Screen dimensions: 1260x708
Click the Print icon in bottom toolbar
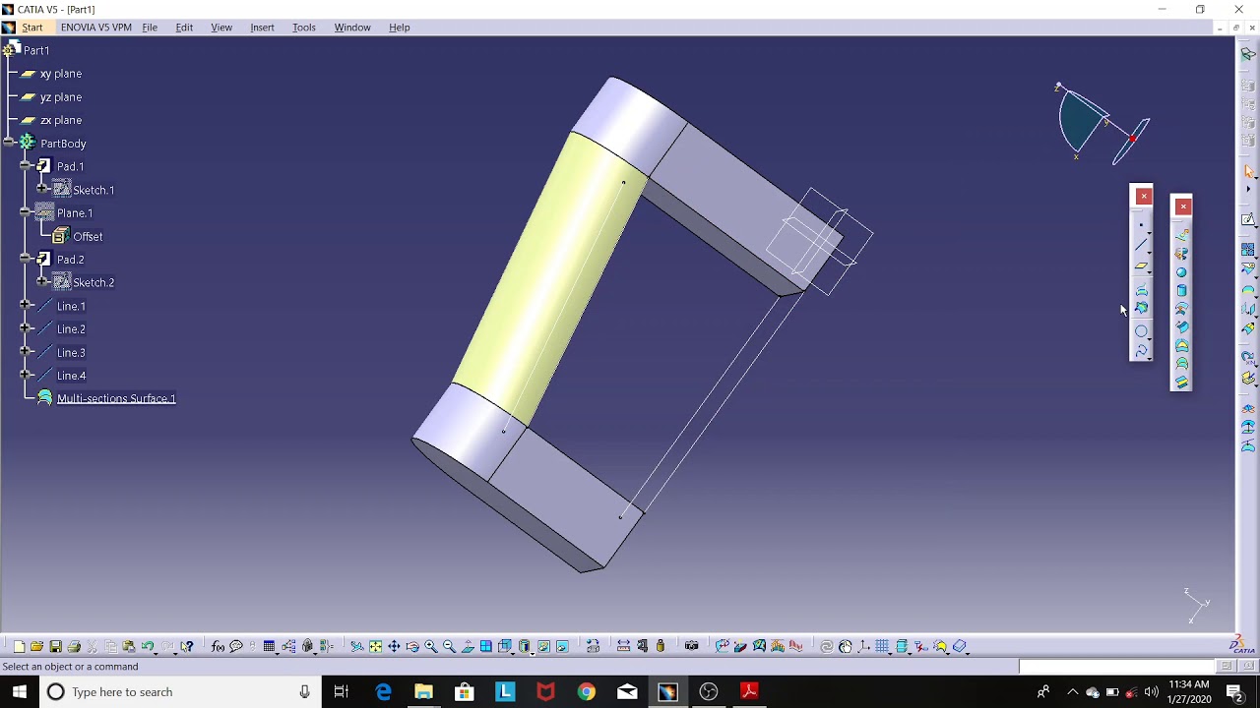[74, 646]
